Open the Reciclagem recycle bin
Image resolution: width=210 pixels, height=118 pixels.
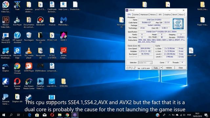pyautogui.click(x=29, y=36)
